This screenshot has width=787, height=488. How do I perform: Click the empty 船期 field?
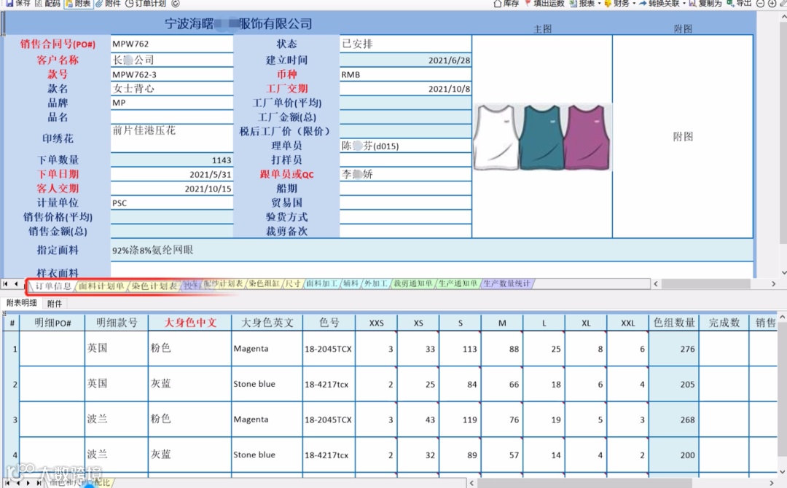click(406, 189)
